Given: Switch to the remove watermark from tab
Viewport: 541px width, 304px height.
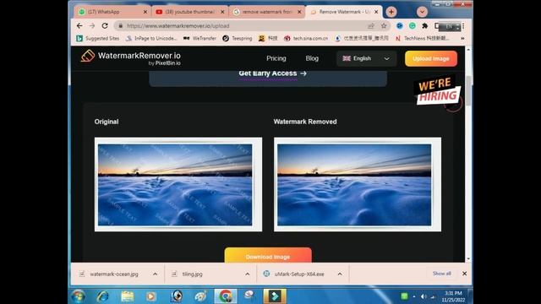Looking at the screenshot, I should (266, 12).
